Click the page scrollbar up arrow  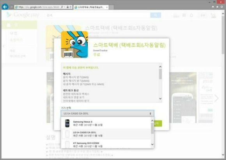223,14
